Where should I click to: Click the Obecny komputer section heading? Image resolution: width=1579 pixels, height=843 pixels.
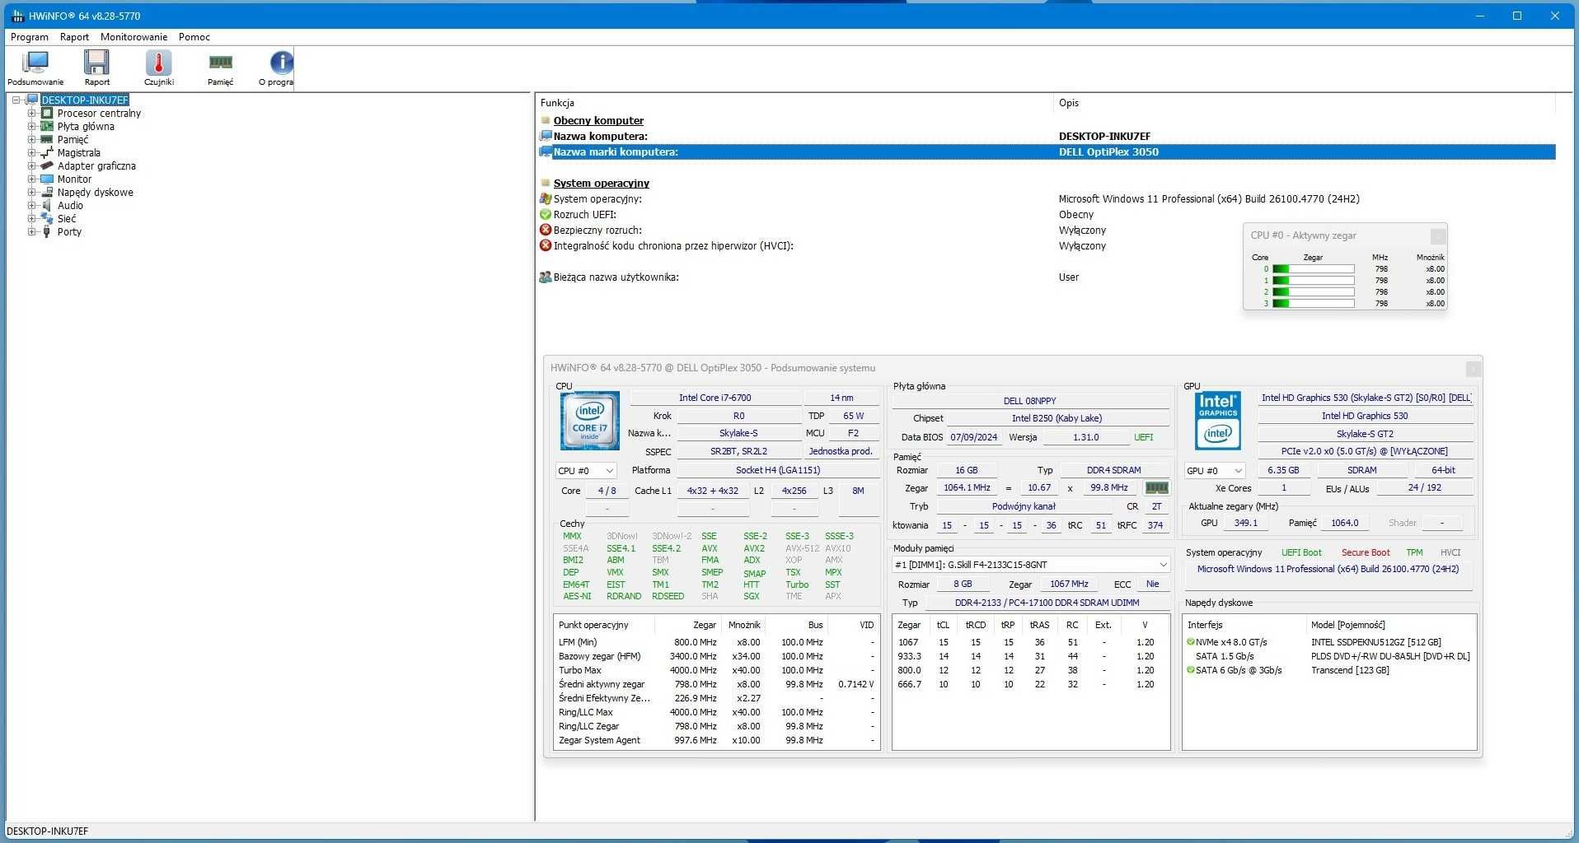(598, 121)
